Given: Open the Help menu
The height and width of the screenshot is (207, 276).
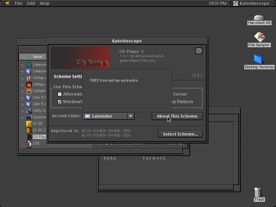Looking at the screenshot, I should point(45,3).
